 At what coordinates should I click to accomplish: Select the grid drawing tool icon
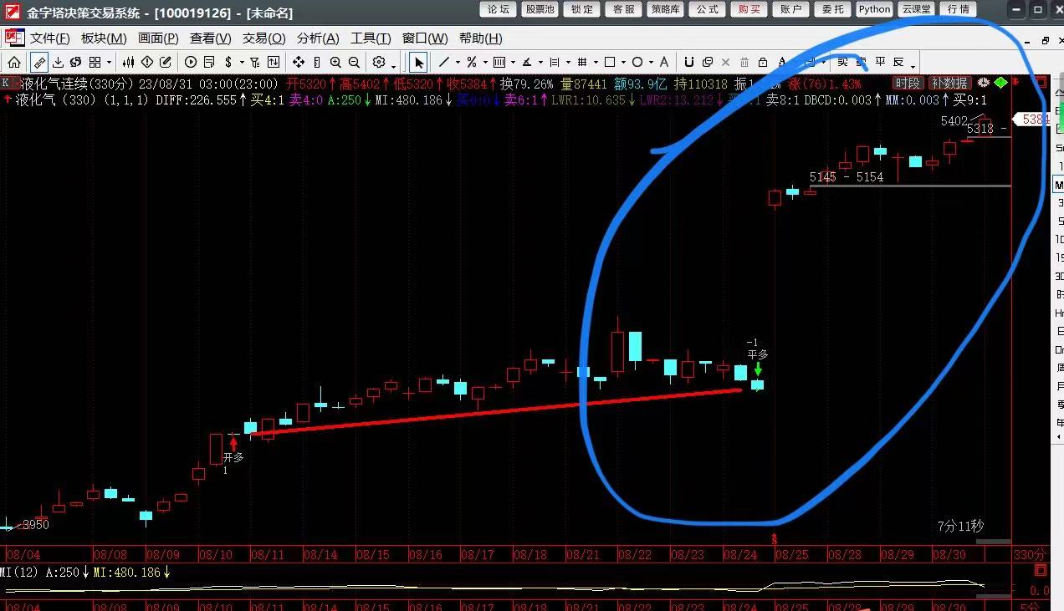coord(582,62)
